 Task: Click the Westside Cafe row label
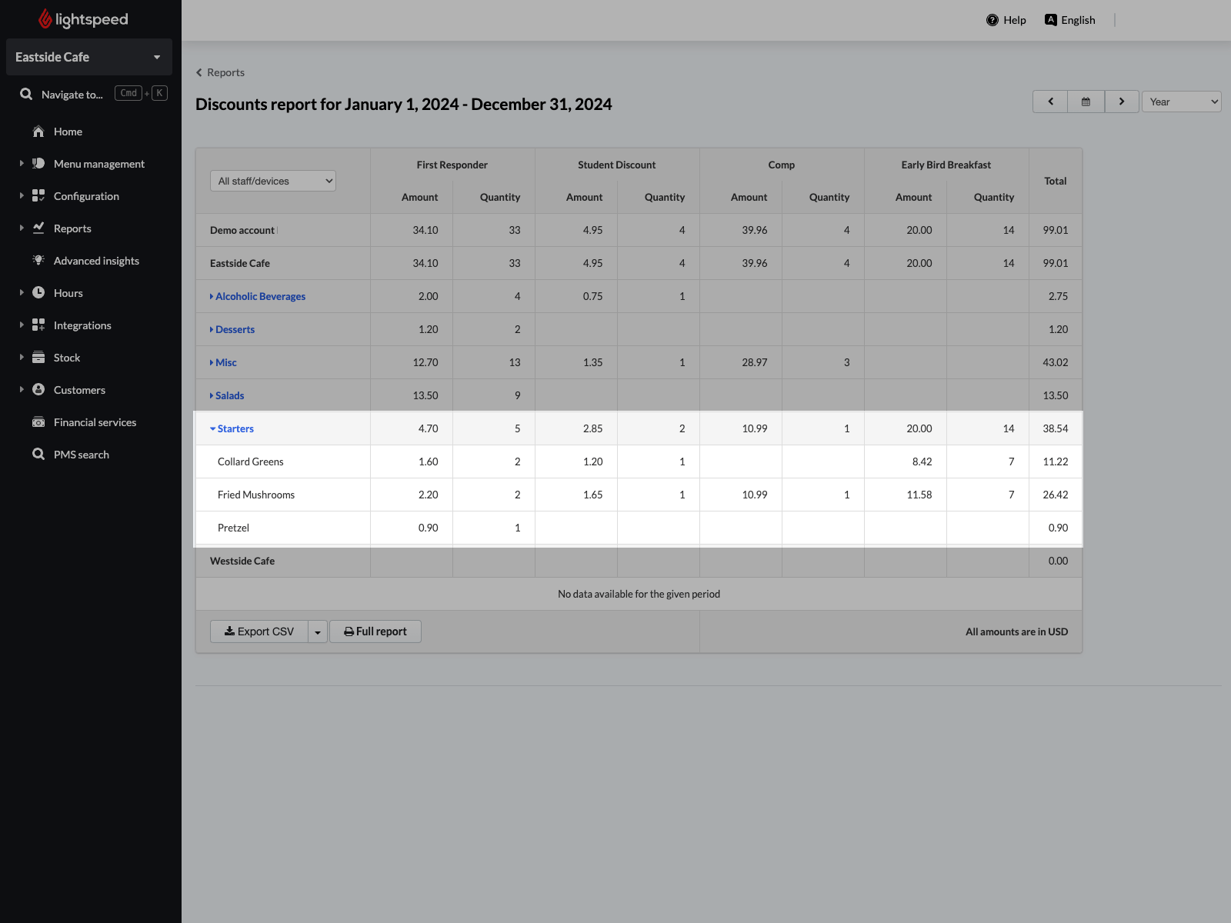pyautogui.click(x=242, y=561)
